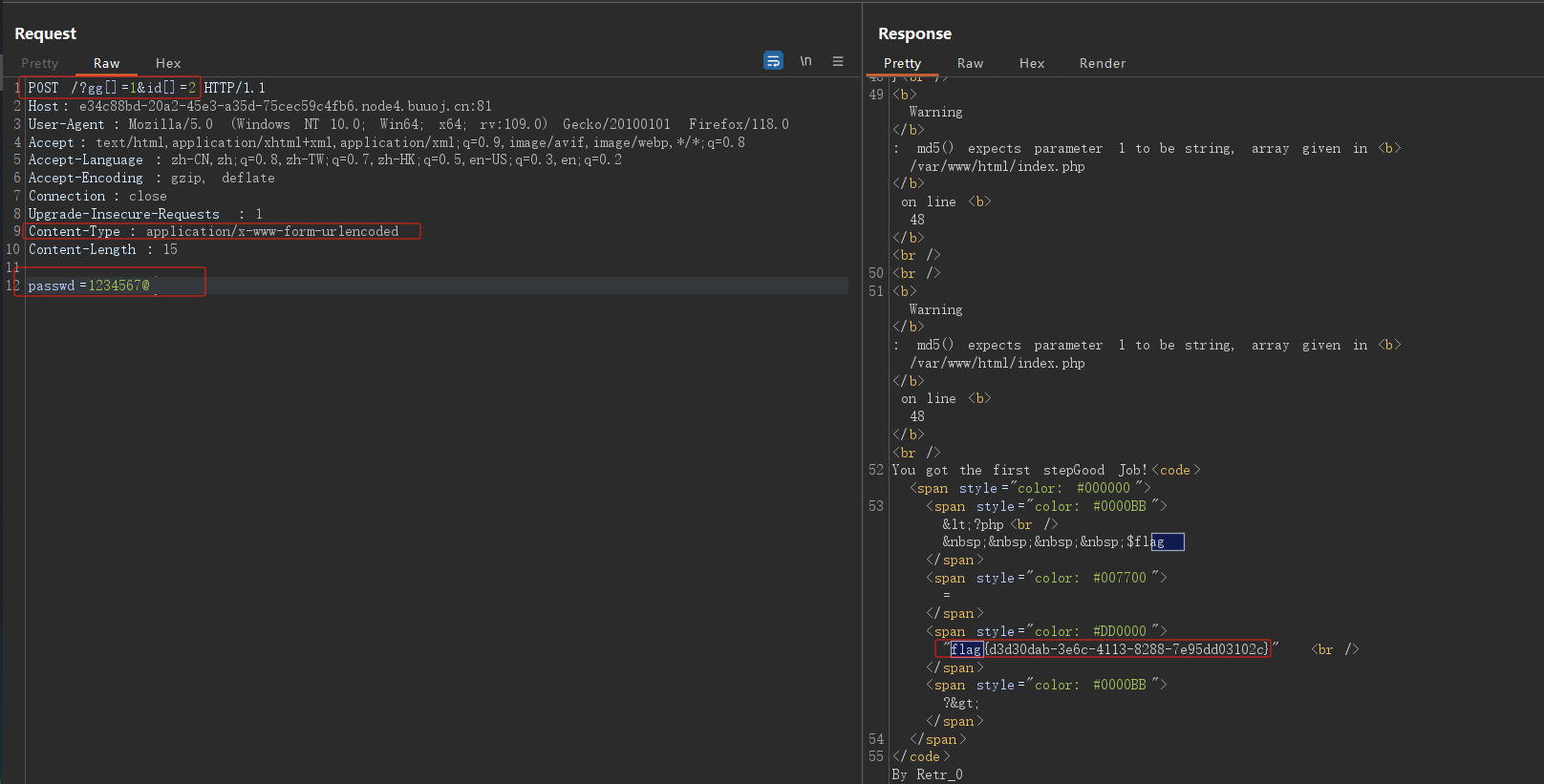1544x784 pixels.
Task: Switch Response view to Raw tab
Action: coord(970,63)
